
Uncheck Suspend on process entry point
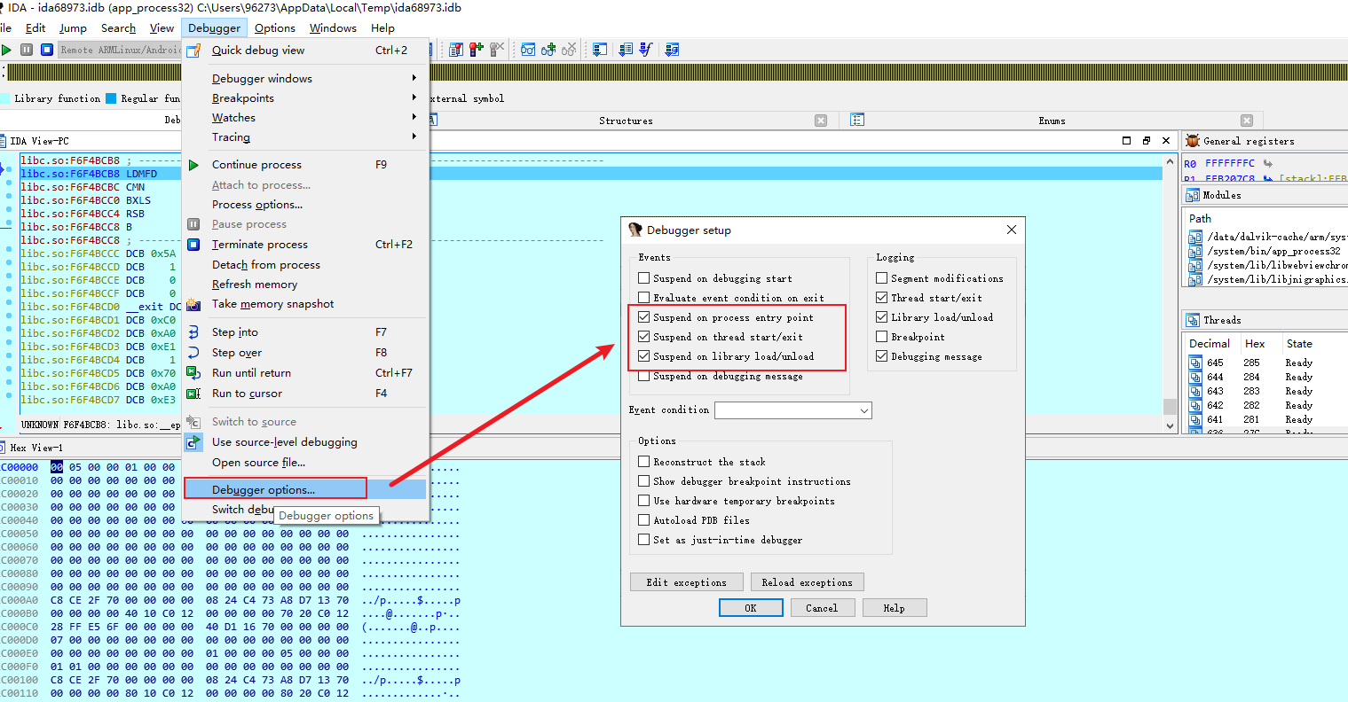pyautogui.click(x=644, y=317)
